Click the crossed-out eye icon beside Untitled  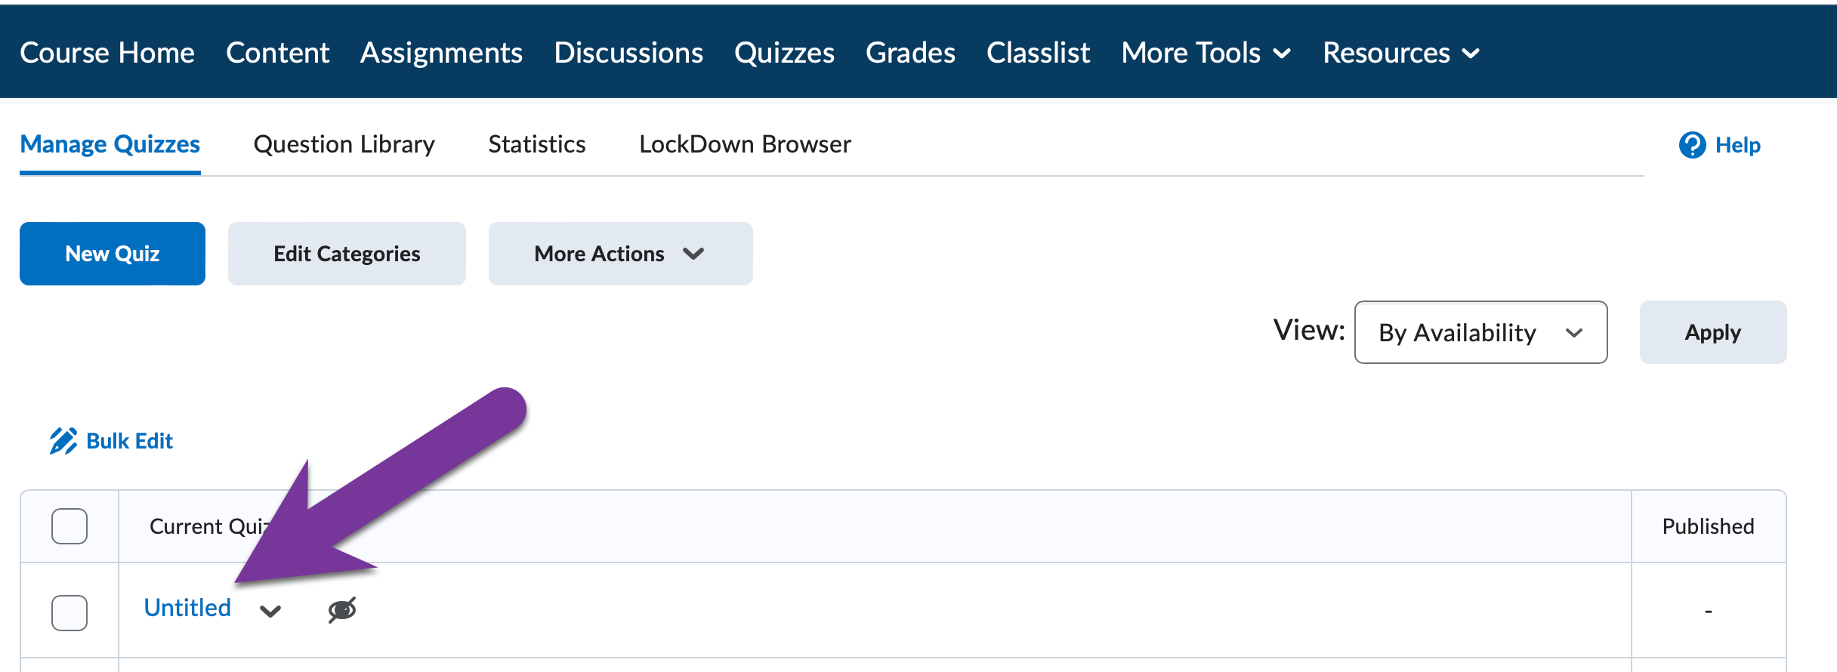click(341, 609)
